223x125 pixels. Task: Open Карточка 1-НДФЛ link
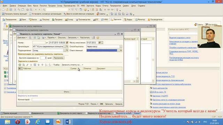pos(160,96)
